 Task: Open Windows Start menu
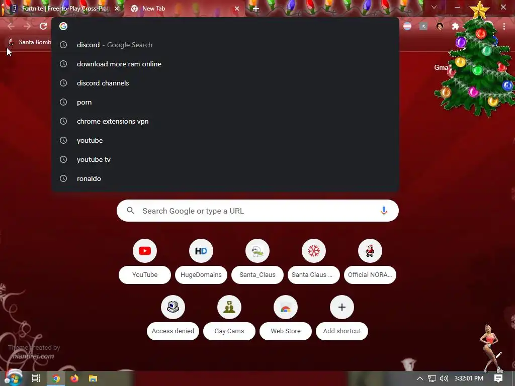[13, 378]
